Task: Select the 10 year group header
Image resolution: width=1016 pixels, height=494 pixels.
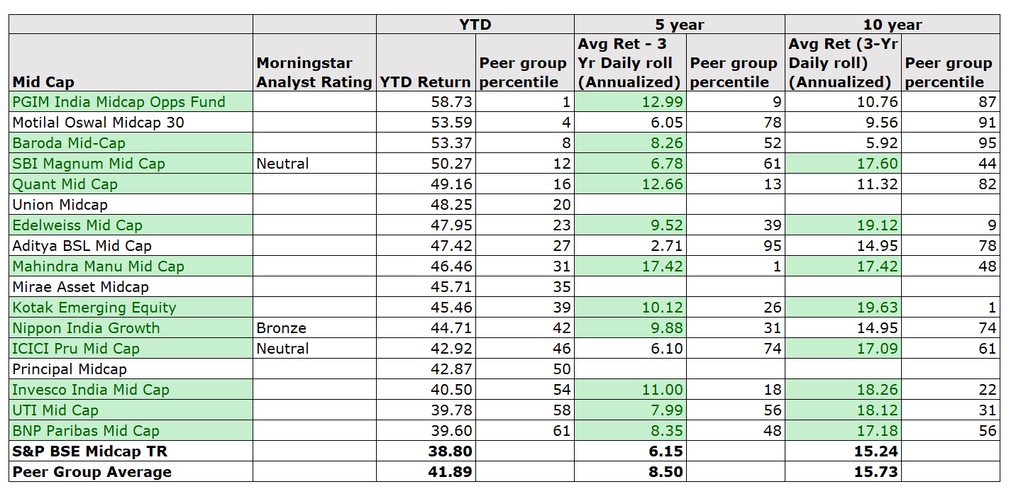Action: point(891,25)
